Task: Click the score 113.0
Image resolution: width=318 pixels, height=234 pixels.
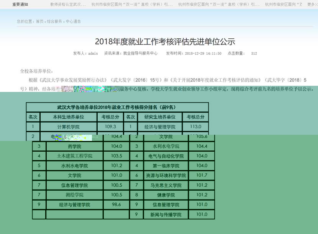Action: [x=195, y=126]
